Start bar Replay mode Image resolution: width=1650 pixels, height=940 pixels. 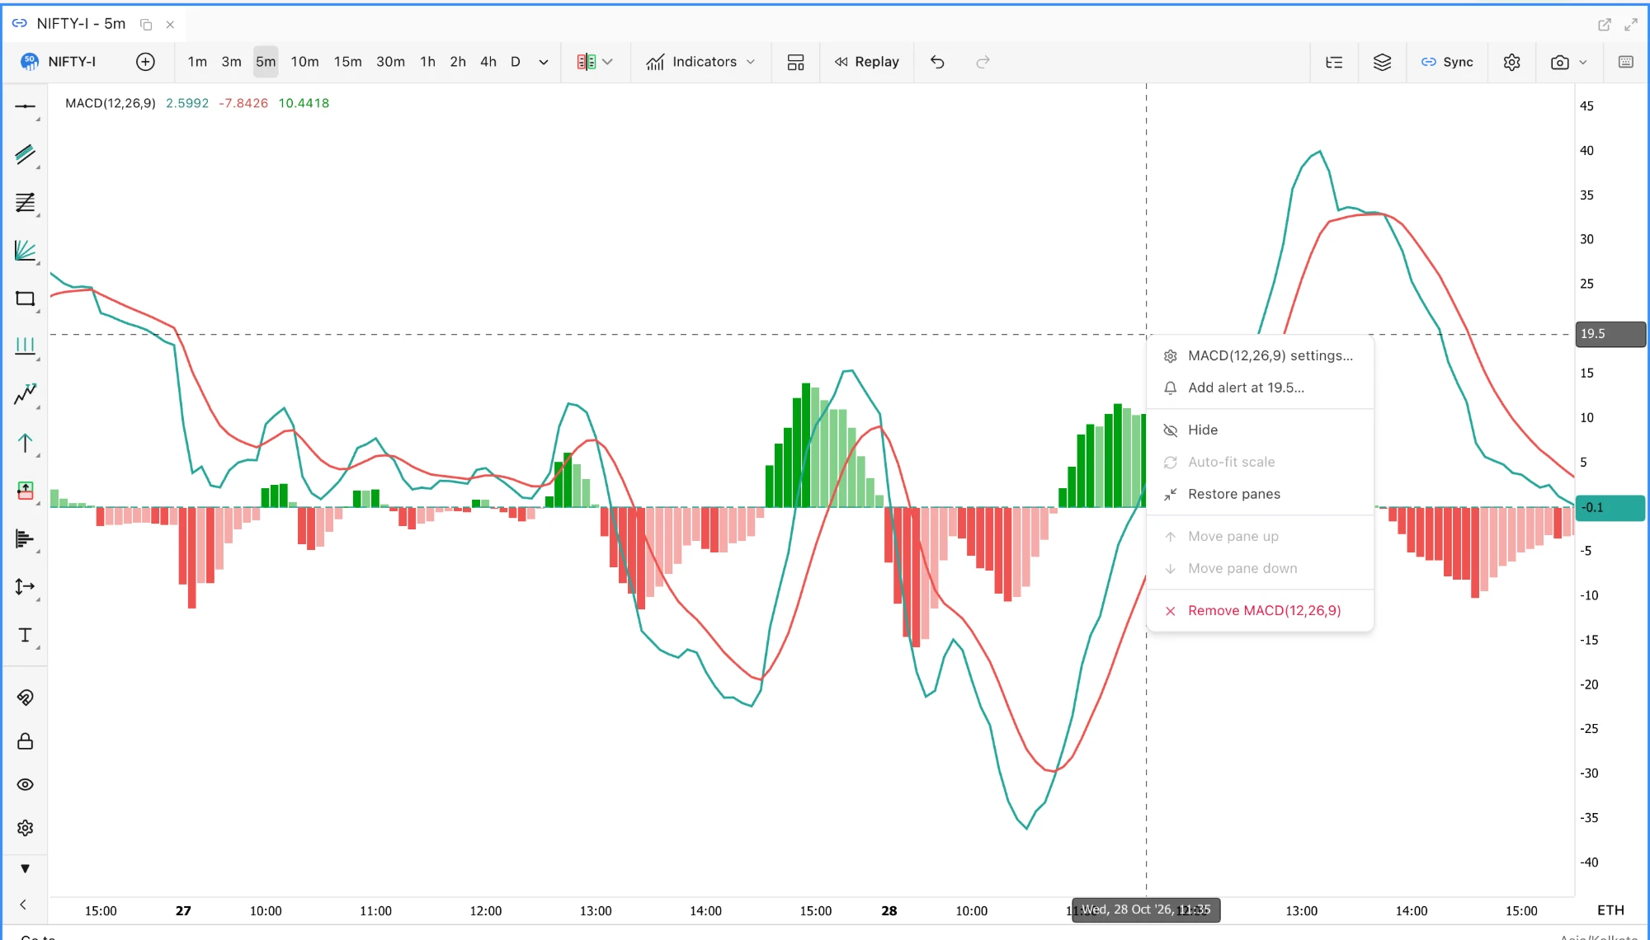coord(866,62)
